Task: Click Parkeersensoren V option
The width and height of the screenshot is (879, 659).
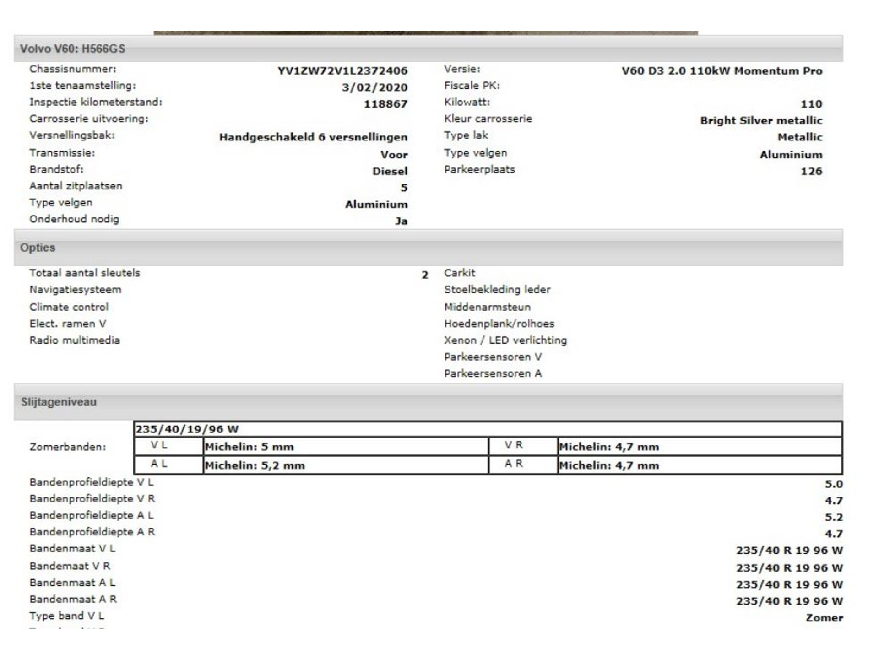Action: coord(493,357)
